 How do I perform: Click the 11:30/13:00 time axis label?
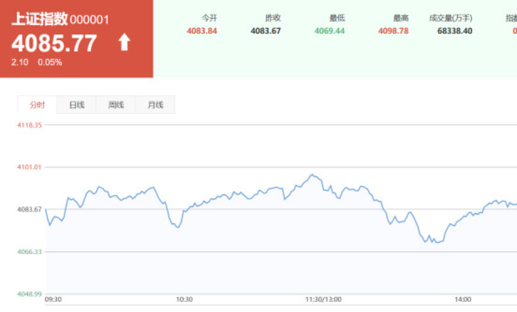tap(323, 299)
